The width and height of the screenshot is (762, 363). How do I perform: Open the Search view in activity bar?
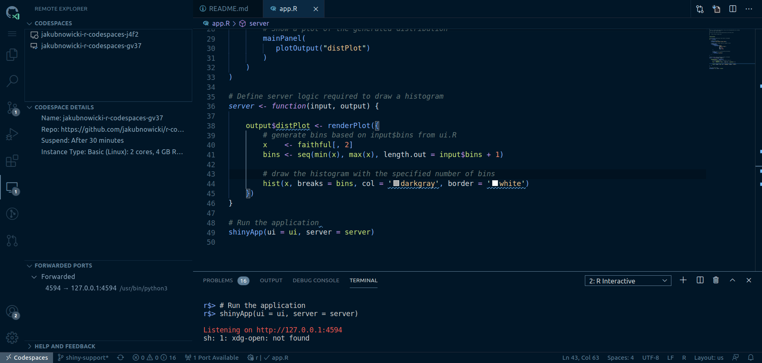[x=12, y=81]
